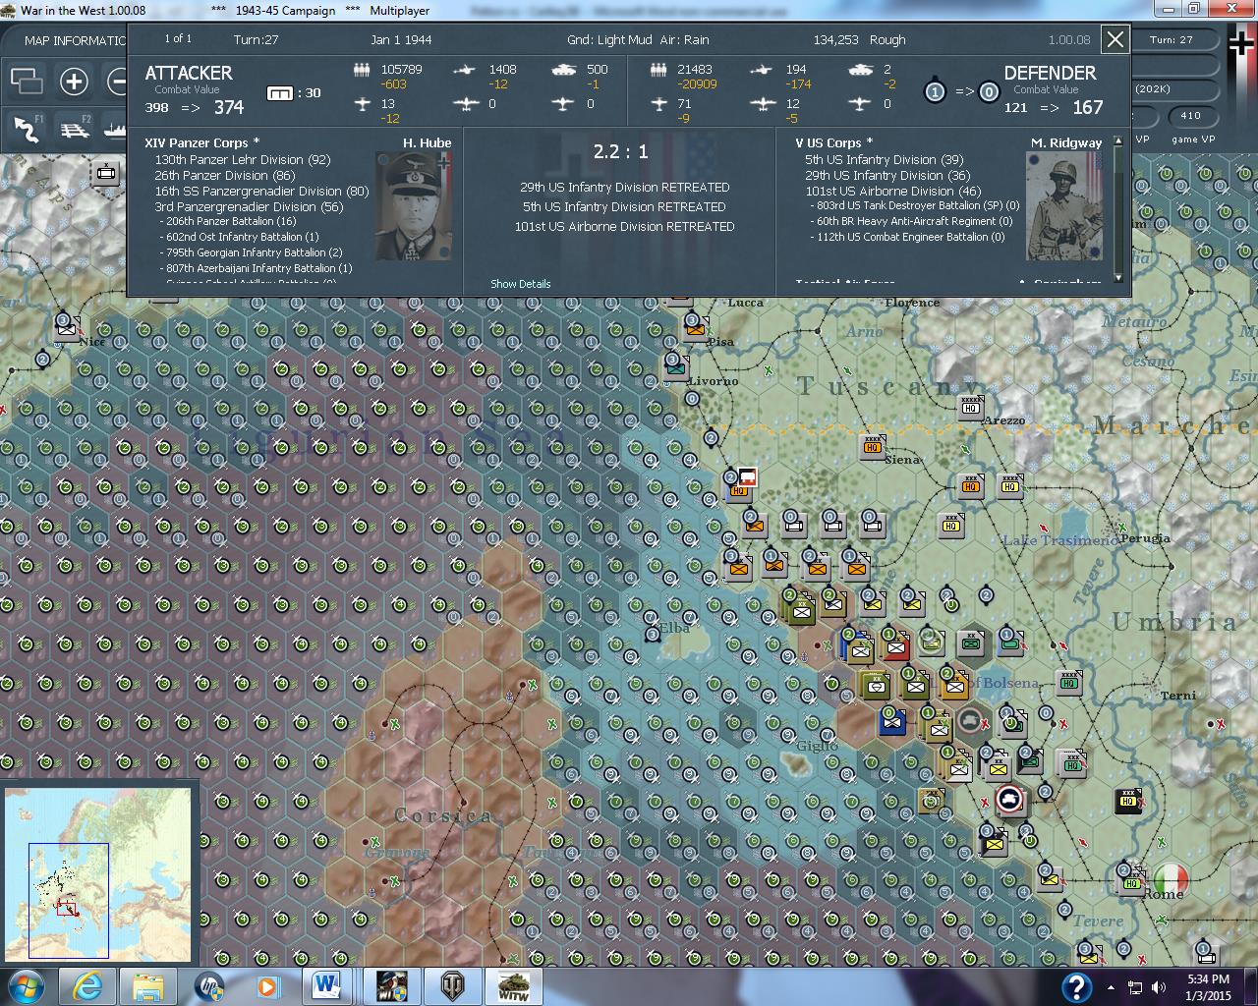The height and width of the screenshot is (1006, 1258).
Task: Click the red circled unit counter on the coast
Action: [x=1009, y=800]
